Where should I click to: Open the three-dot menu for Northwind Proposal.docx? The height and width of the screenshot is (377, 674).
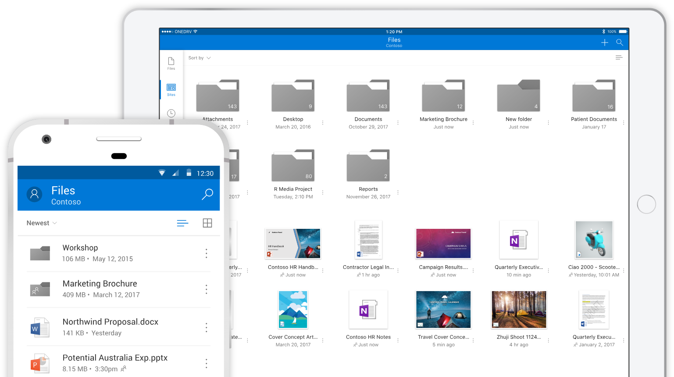(x=206, y=327)
